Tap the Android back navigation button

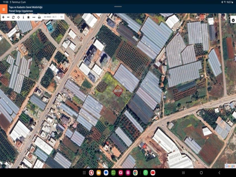pyautogui.click(x=219, y=173)
